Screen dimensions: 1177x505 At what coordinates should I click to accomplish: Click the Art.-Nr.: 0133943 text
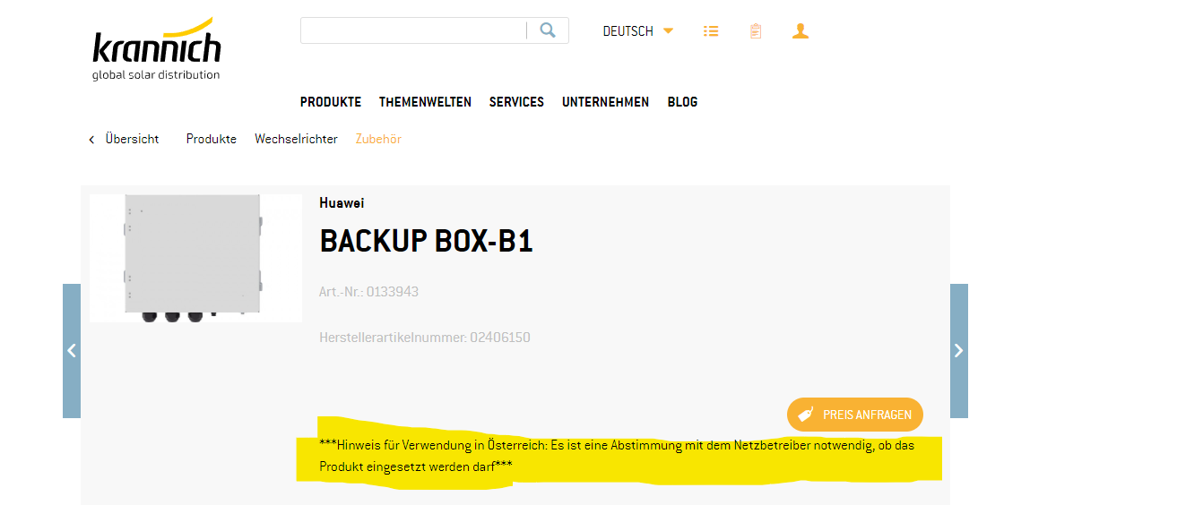coord(368,292)
